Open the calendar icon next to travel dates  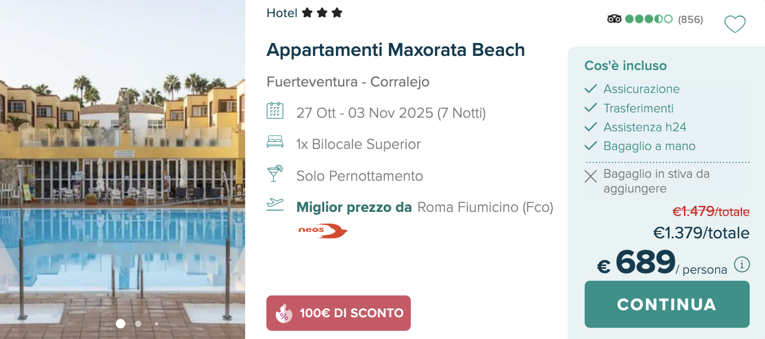click(275, 112)
